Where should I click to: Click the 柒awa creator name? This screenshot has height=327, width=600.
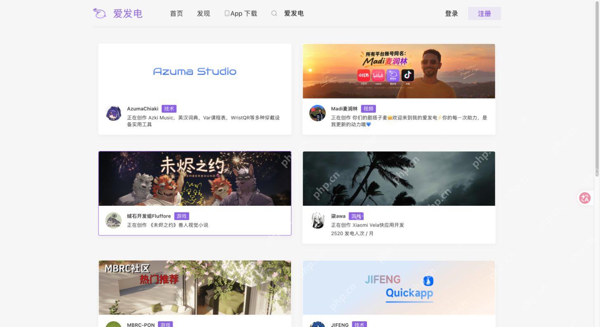(338, 216)
